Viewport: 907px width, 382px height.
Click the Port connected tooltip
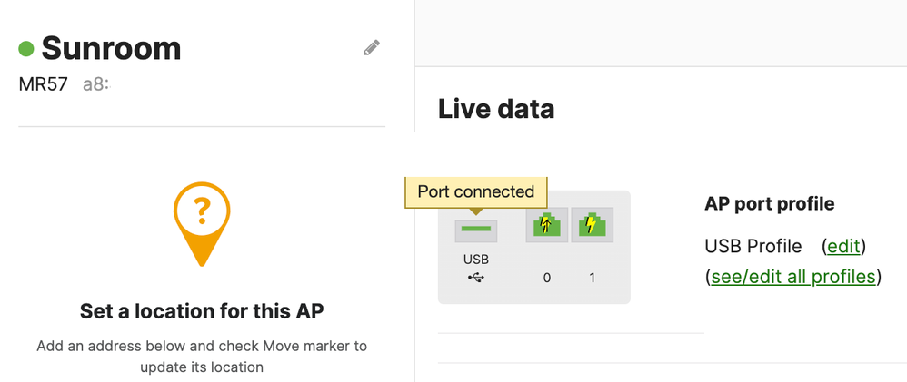click(x=475, y=191)
